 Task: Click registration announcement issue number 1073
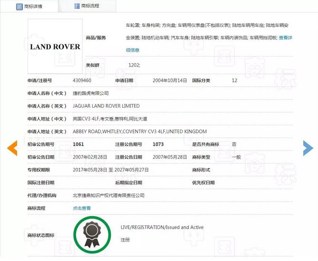(x=158, y=144)
